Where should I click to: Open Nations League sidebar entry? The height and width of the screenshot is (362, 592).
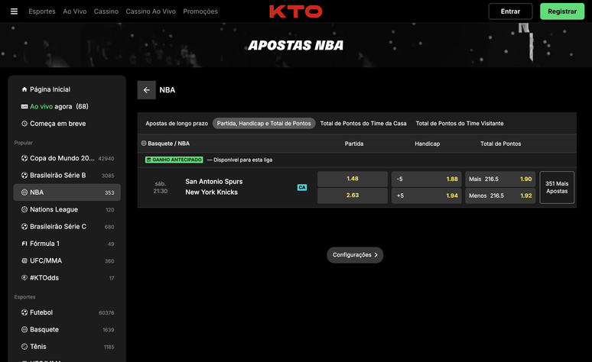67,209
